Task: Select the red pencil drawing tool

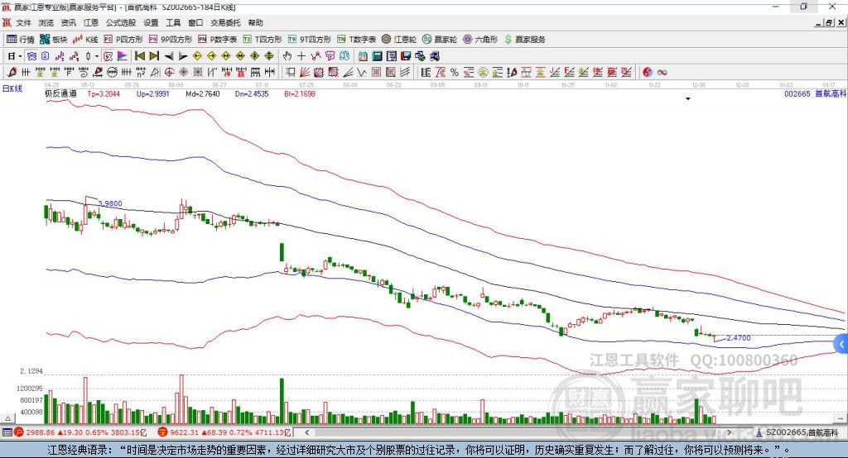Action: [x=12, y=73]
